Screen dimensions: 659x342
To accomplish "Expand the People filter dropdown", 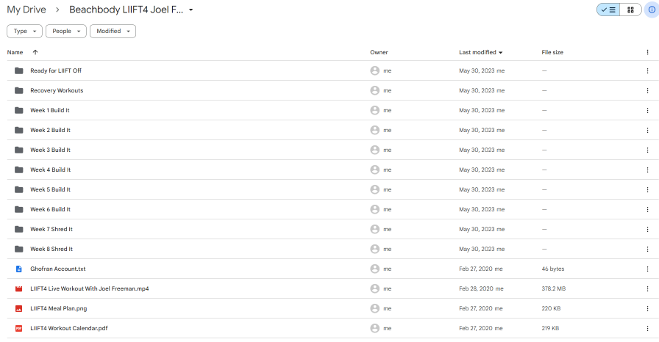I will click(66, 32).
